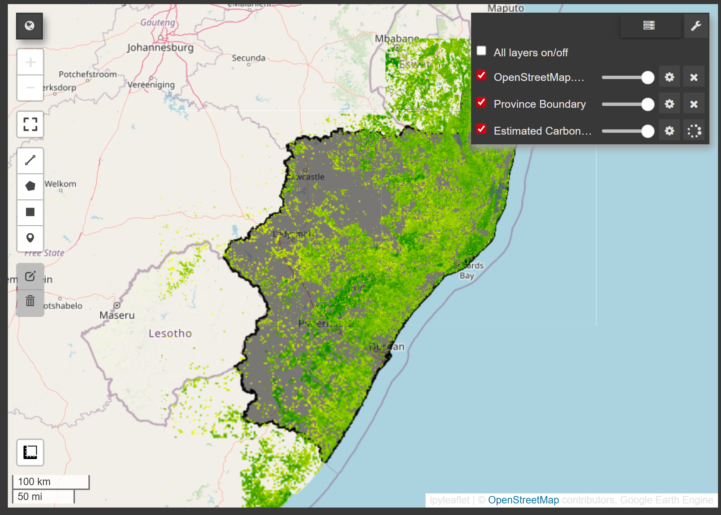Open the edit layers tool
Image resolution: width=721 pixels, height=515 pixels.
point(30,276)
